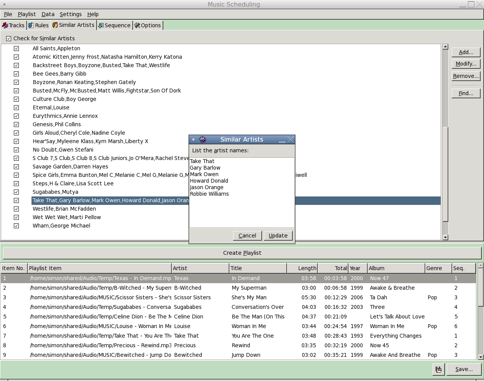The width and height of the screenshot is (484, 381).
Task: Sort by the Year column header
Action: [x=358, y=268]
